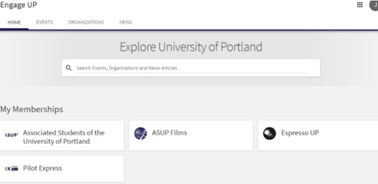Open the Events tab

point(45,22)
